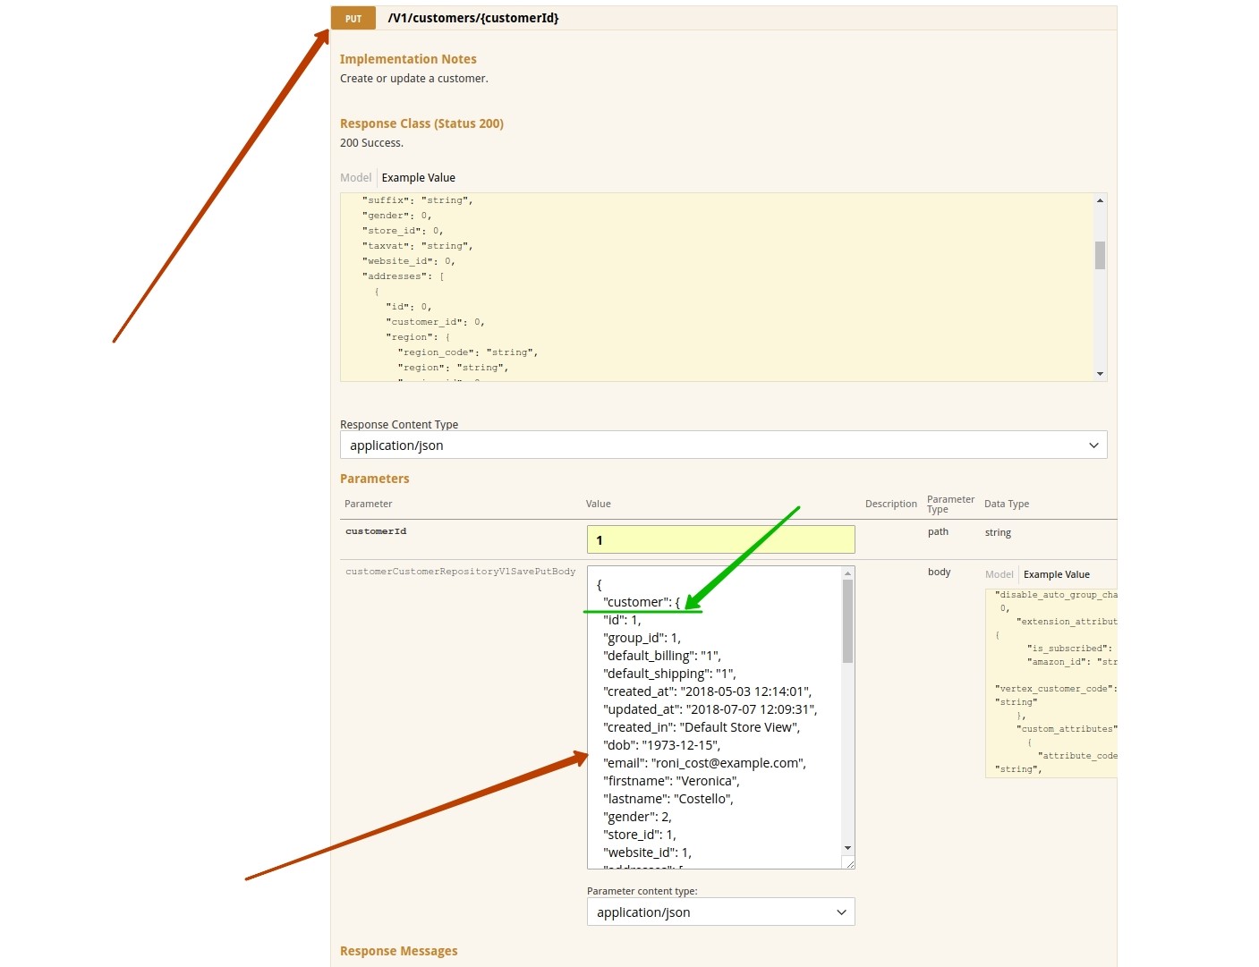Screen dimensions: 1259x967
Task: Select Example Value tab in Data Type column
Action: (1056, 574)
